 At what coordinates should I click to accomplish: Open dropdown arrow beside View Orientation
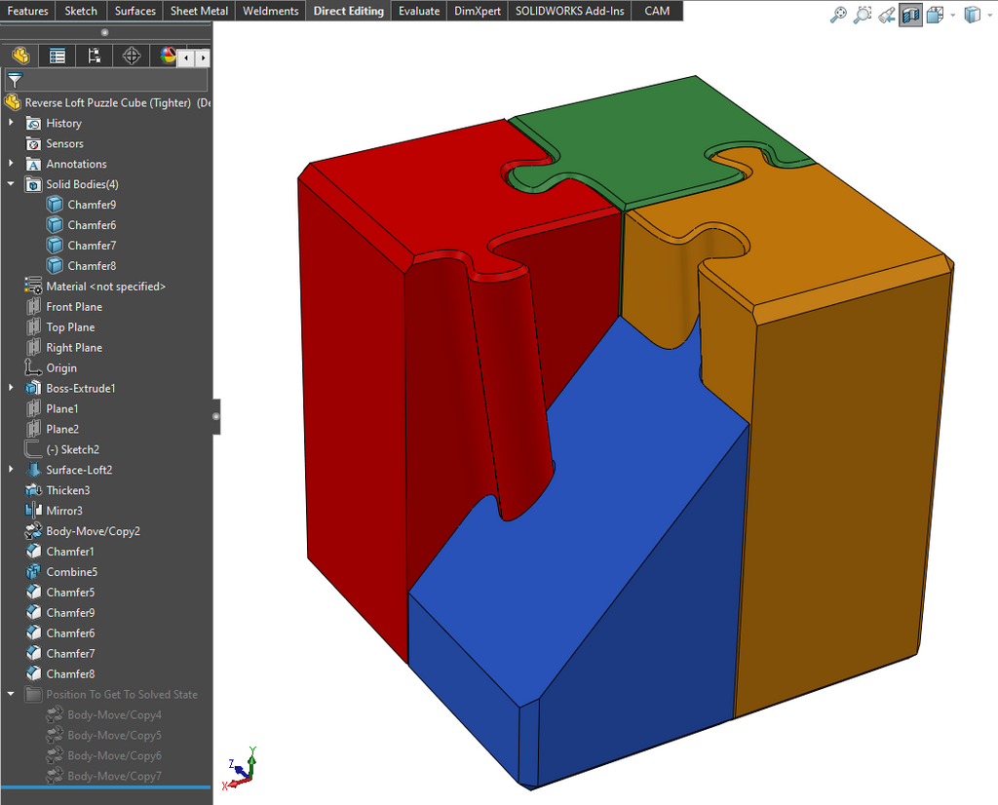coord(953,15)
